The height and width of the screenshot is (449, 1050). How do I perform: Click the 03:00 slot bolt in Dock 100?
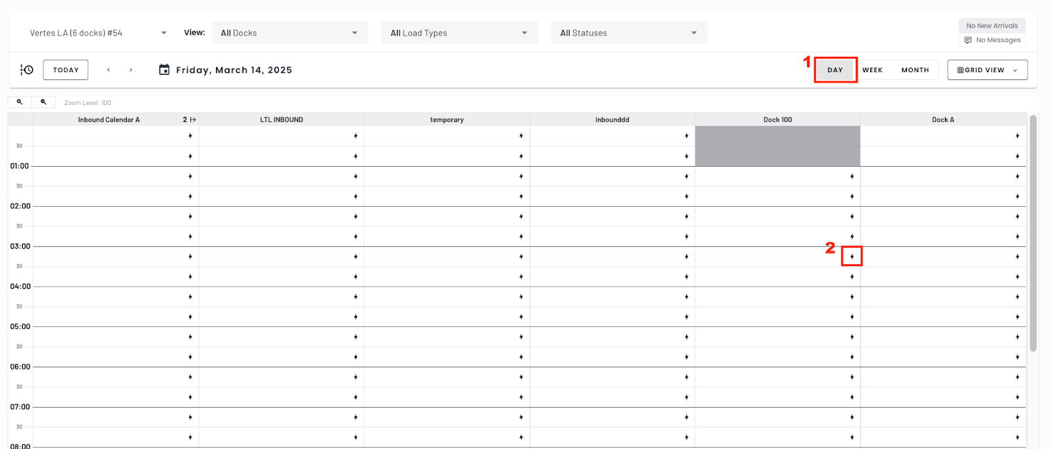[852, 257]
